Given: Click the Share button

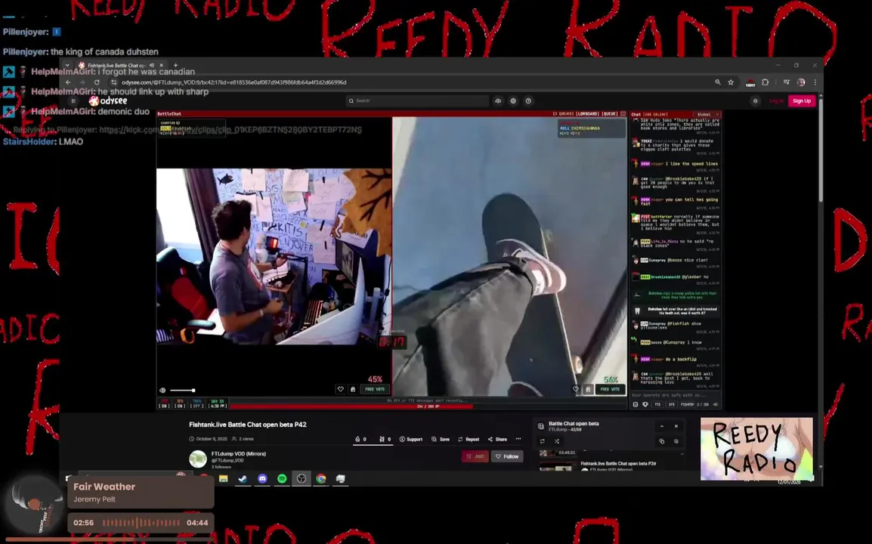Looking at the screenshot, I should (x=498, y=440).
